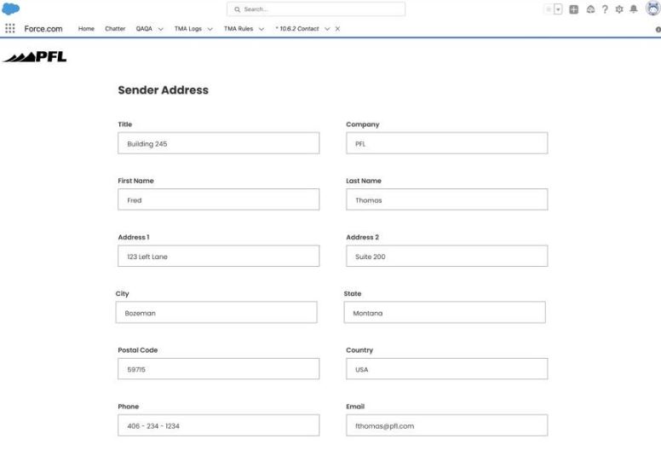Click the Title field with Building 245
Screen dimensions: 661x456
click(x=218, y=143)
